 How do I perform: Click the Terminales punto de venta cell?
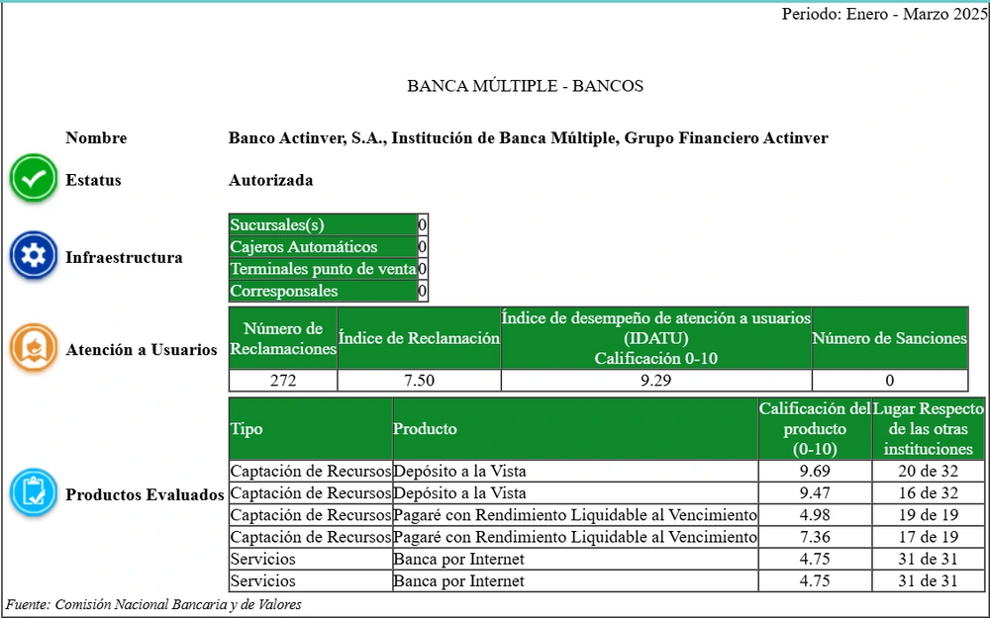coord(323,269)
